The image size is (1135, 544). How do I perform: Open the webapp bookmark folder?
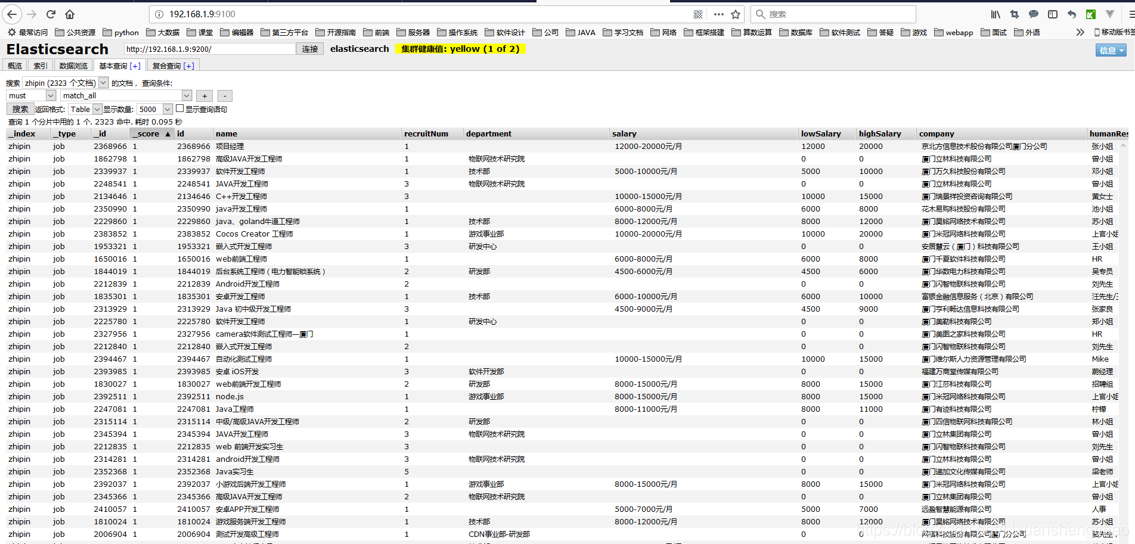click(x=953, y=32)
